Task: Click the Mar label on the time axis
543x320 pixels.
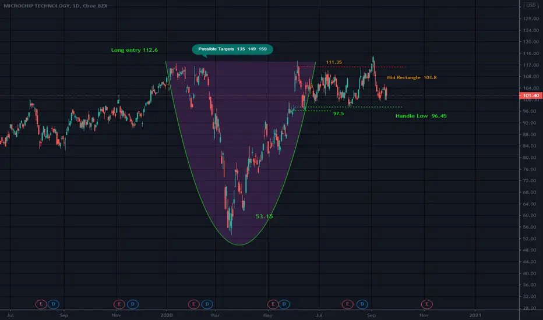Action: (215, 315)
